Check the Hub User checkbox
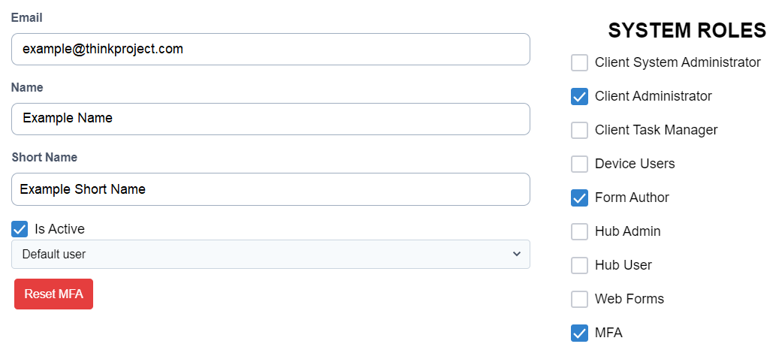This screenshot has width=782, height=359. click(579, 265)
